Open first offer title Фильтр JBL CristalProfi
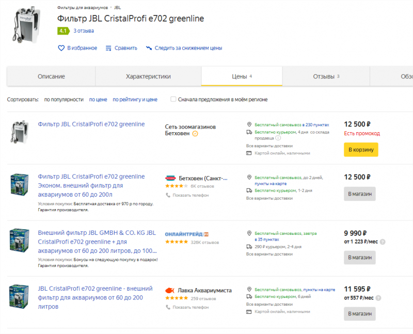 click(91, 124)
